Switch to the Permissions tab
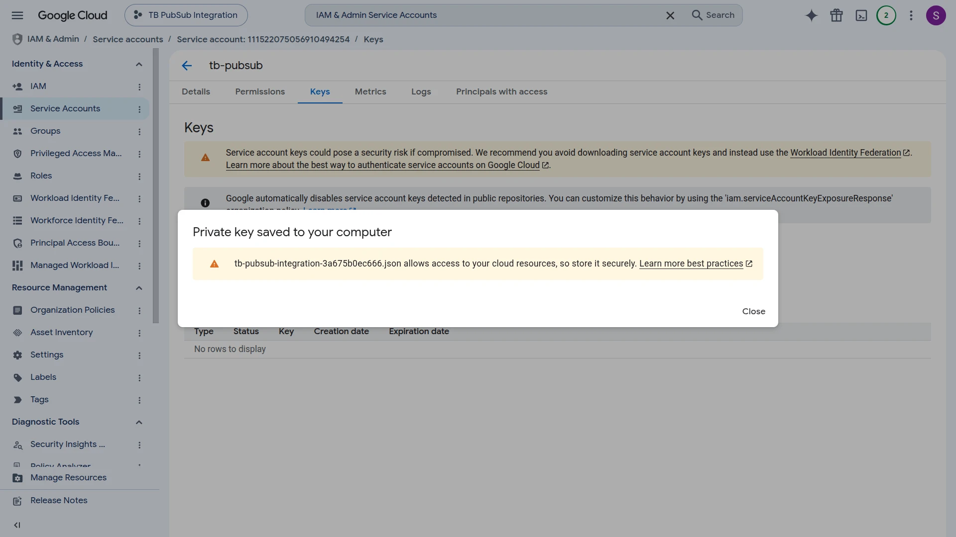The image size is (956, 537). pos(260,92)
